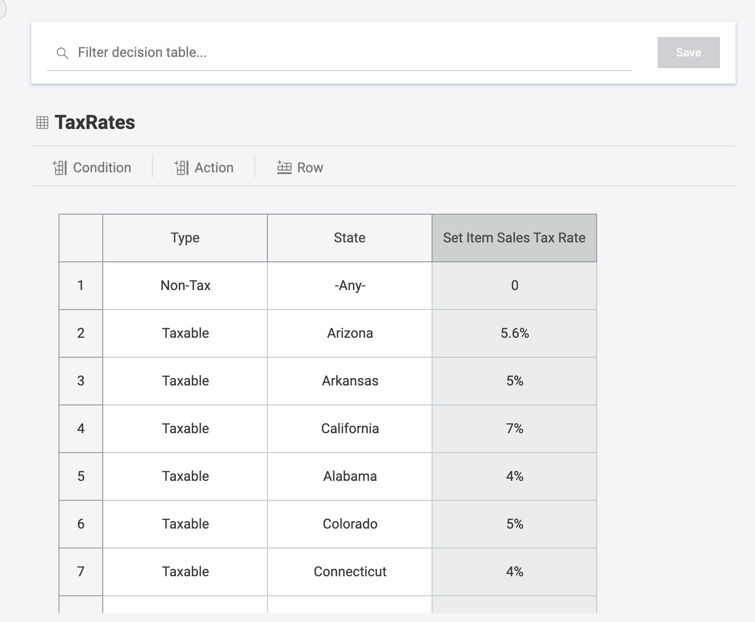The height and width of the screenshot is (622, 755).
Task: Edit the Alabama row 4% cell
Action: click(514, 476)
